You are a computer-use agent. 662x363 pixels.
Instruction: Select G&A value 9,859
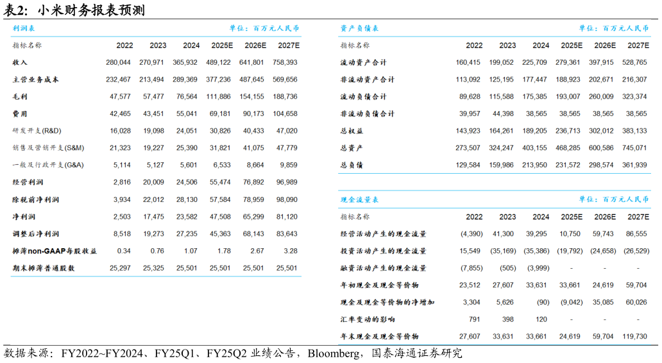pos(289,165)
